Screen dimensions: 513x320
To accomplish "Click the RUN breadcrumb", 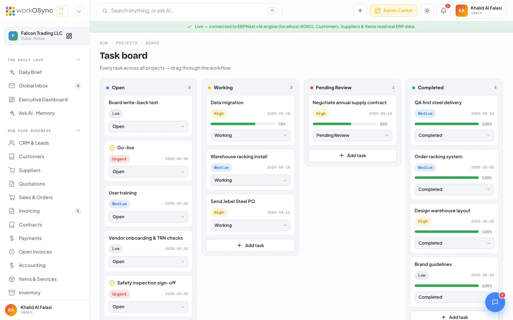I will [104, 43].
